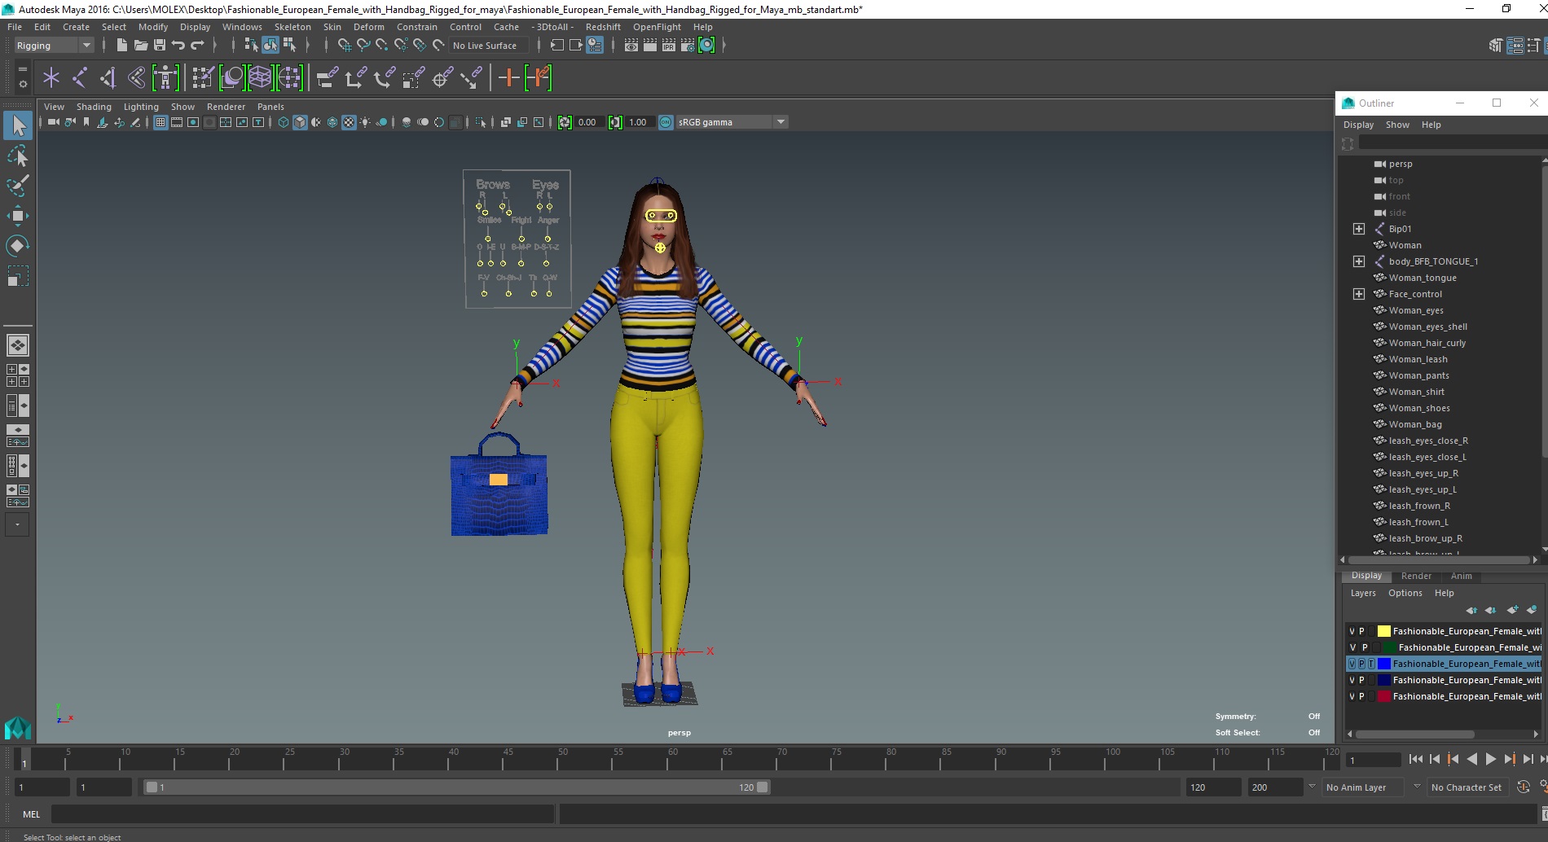Go to the start of playback range
Image resolution: width=1548 pixels, height=842 pixels.
click(1415, 759)
